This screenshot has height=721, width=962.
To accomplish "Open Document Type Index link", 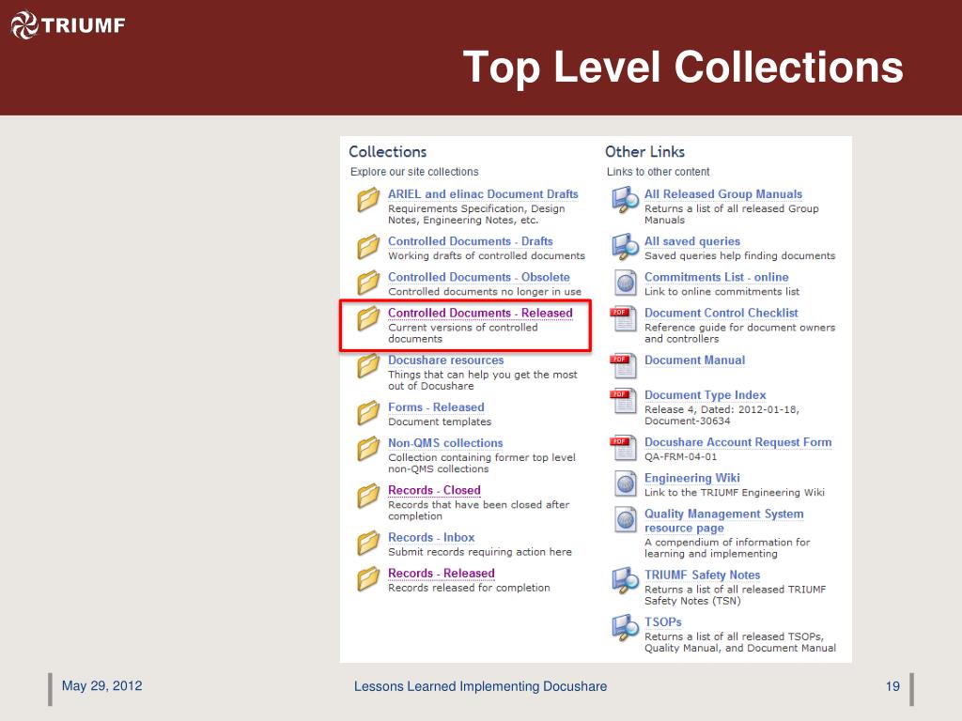I will click(x=705, y=395).
